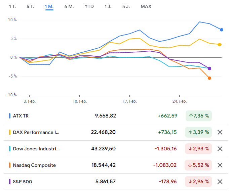Switch to the 5 J. time range
230x192 pixels.
coord(126,7)
